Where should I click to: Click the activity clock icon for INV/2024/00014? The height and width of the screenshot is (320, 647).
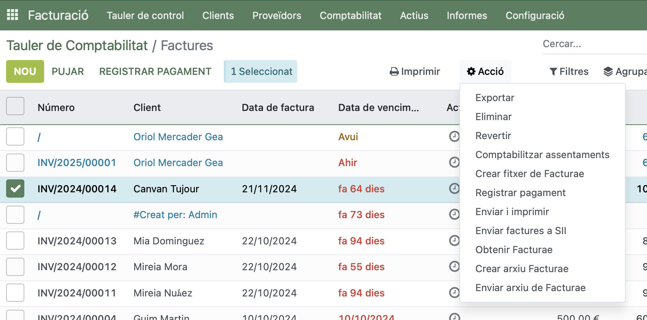[454, 189]
